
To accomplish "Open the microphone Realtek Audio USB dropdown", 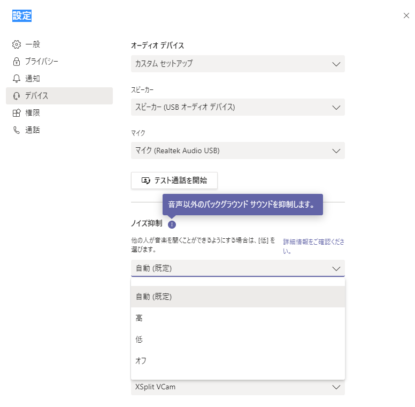I will click(x=237, y=150).
